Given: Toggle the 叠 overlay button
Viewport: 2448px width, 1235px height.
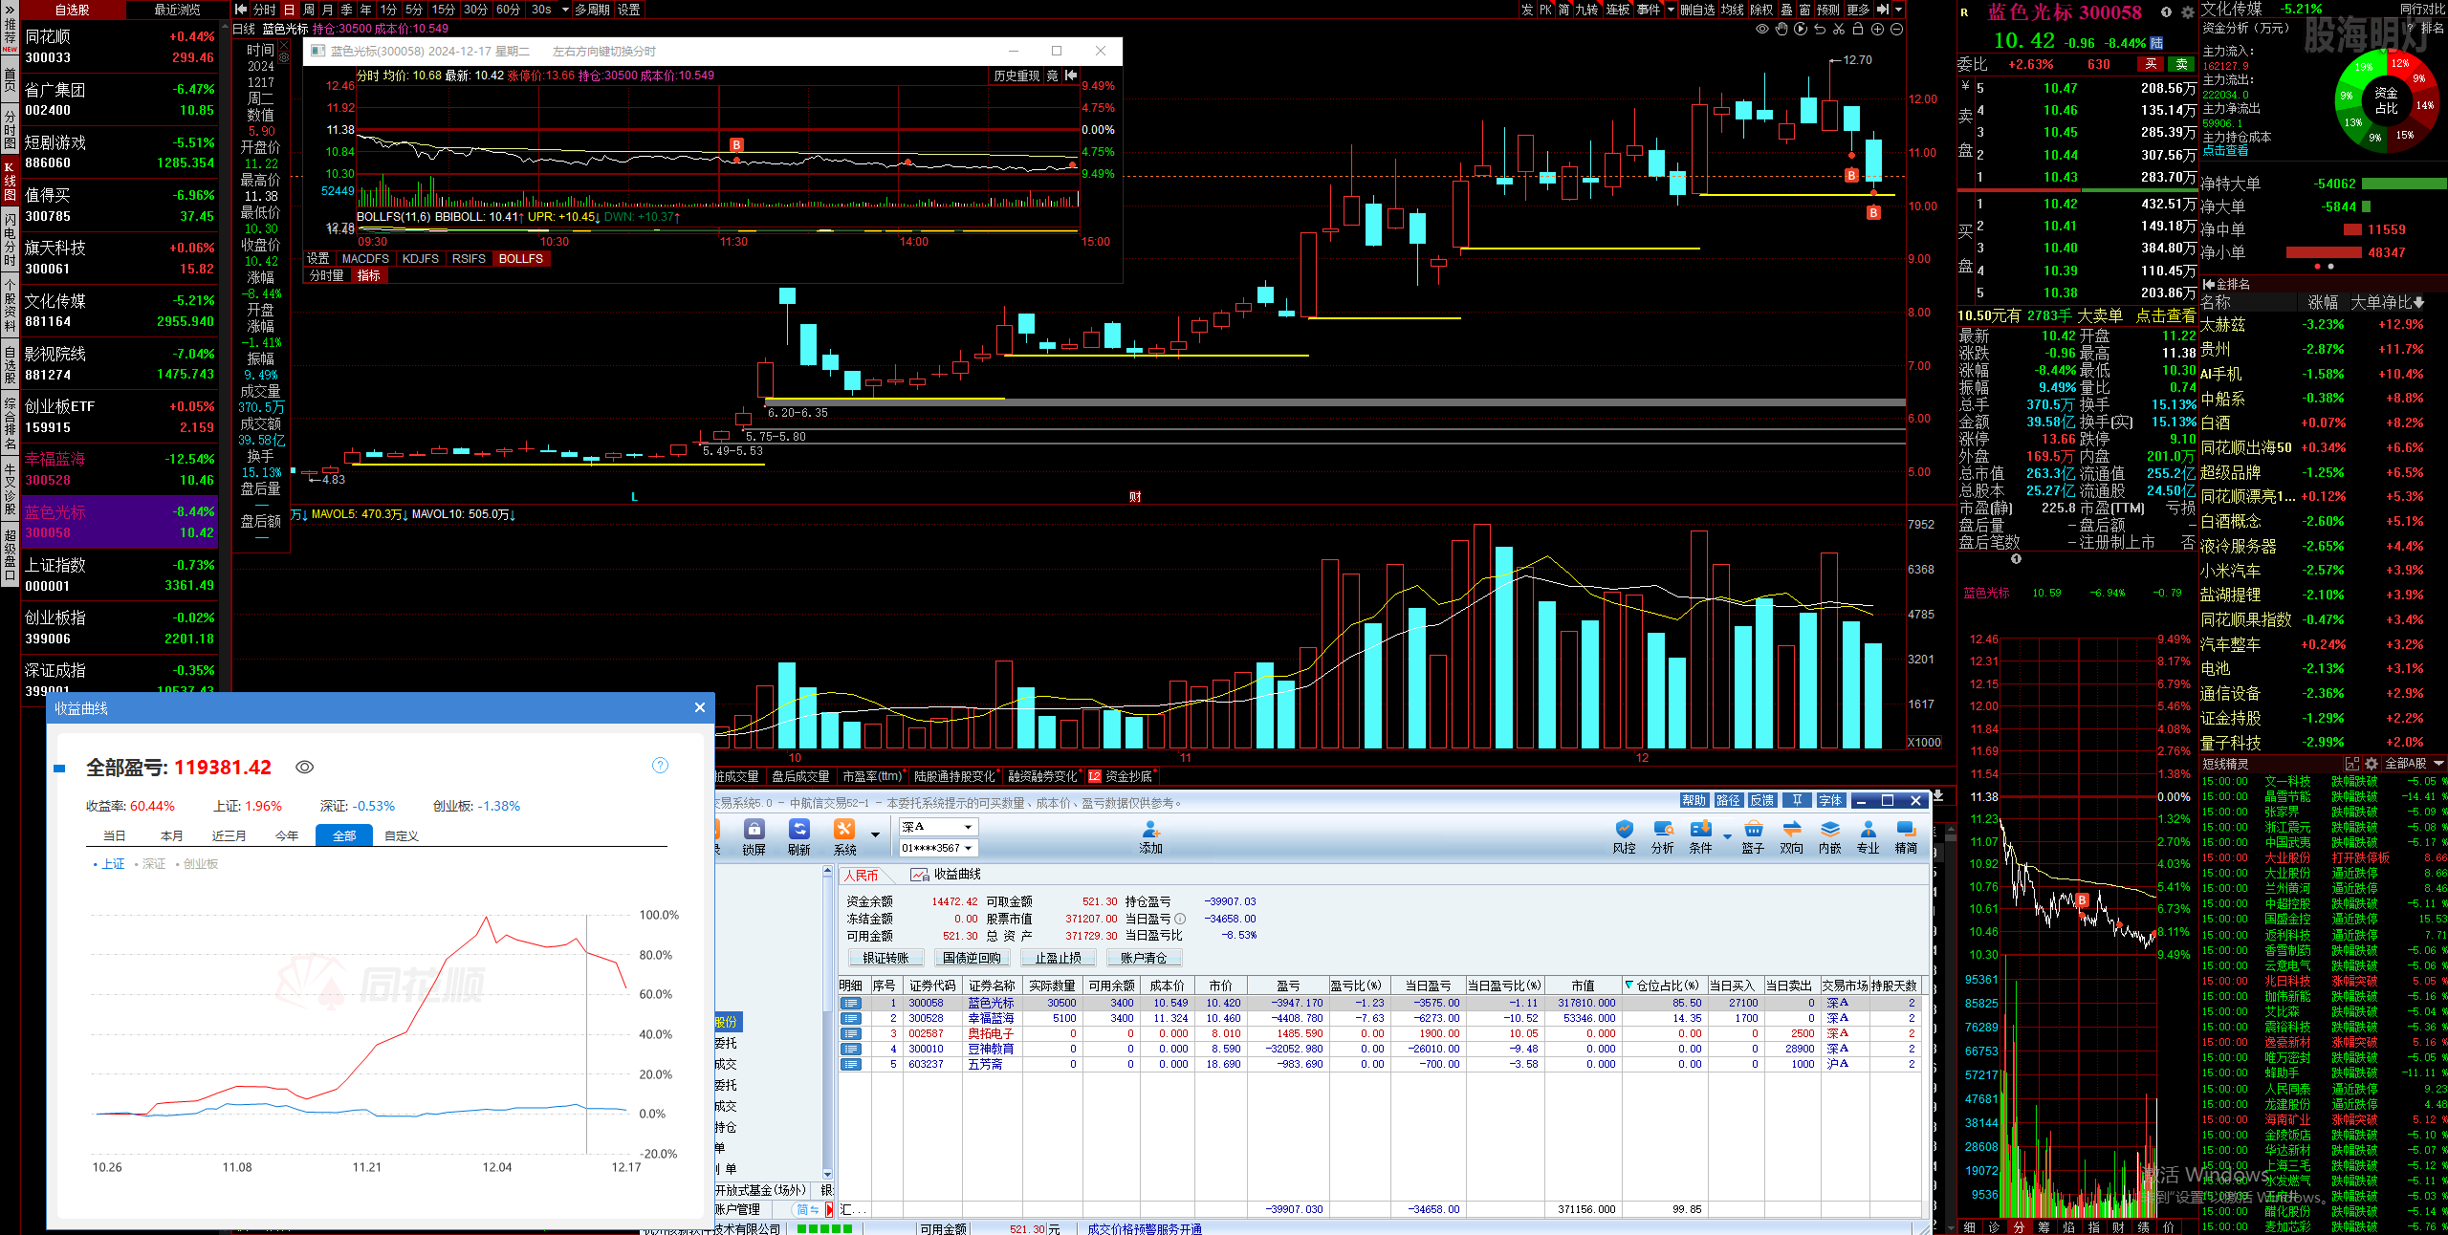Looking at the screenshot, I should tap(1786, 10).
